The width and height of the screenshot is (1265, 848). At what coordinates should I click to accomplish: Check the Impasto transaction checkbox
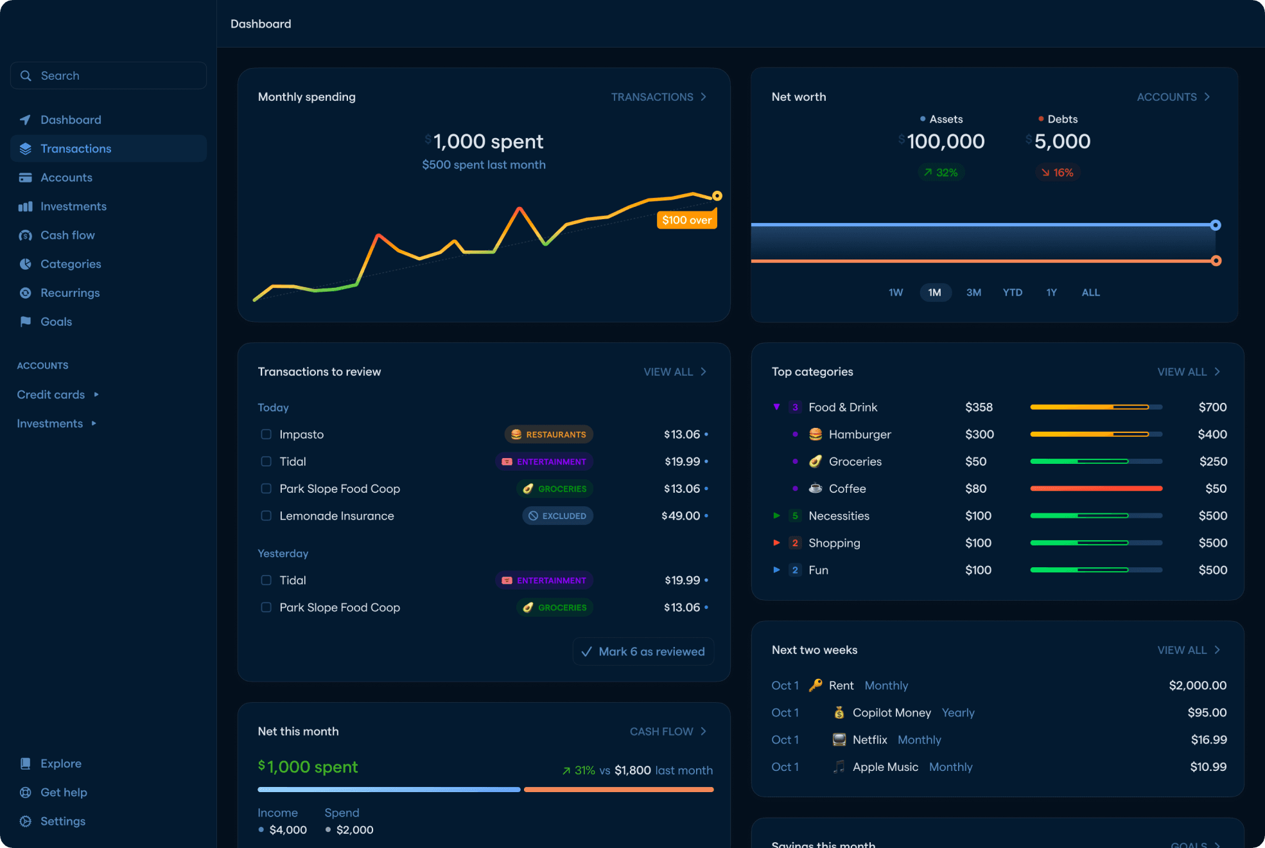click(x=266, y=434)
